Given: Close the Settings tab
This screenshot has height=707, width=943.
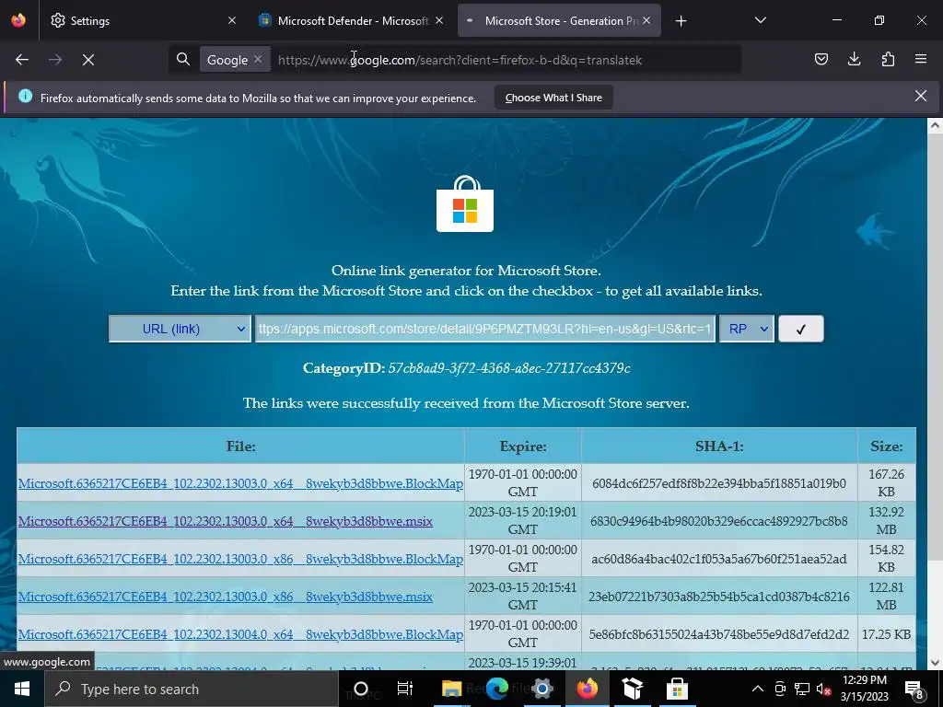Looking at the screenshot, I should coord(232,20).
